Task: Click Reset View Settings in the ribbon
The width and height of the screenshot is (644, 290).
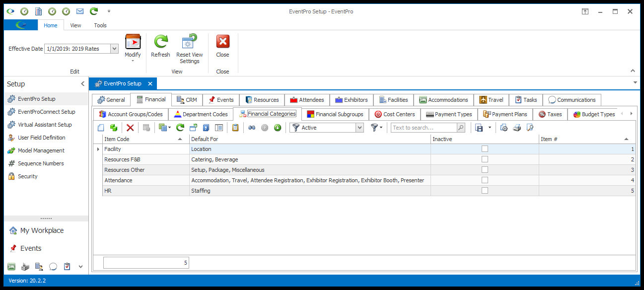Action: click(190, 49)
